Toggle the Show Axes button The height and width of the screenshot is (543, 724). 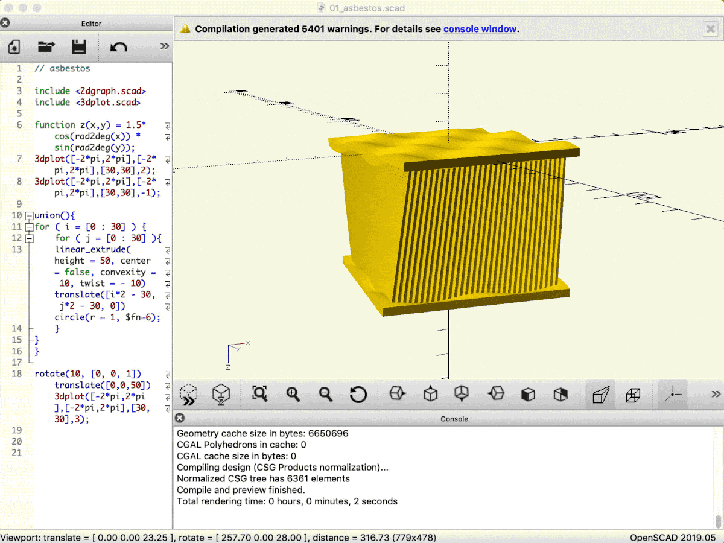(673, 395)
